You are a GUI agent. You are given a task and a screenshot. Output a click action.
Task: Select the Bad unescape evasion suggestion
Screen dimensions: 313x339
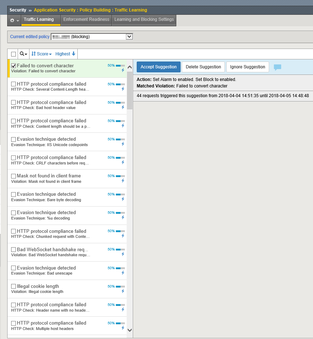coord(67,271)
